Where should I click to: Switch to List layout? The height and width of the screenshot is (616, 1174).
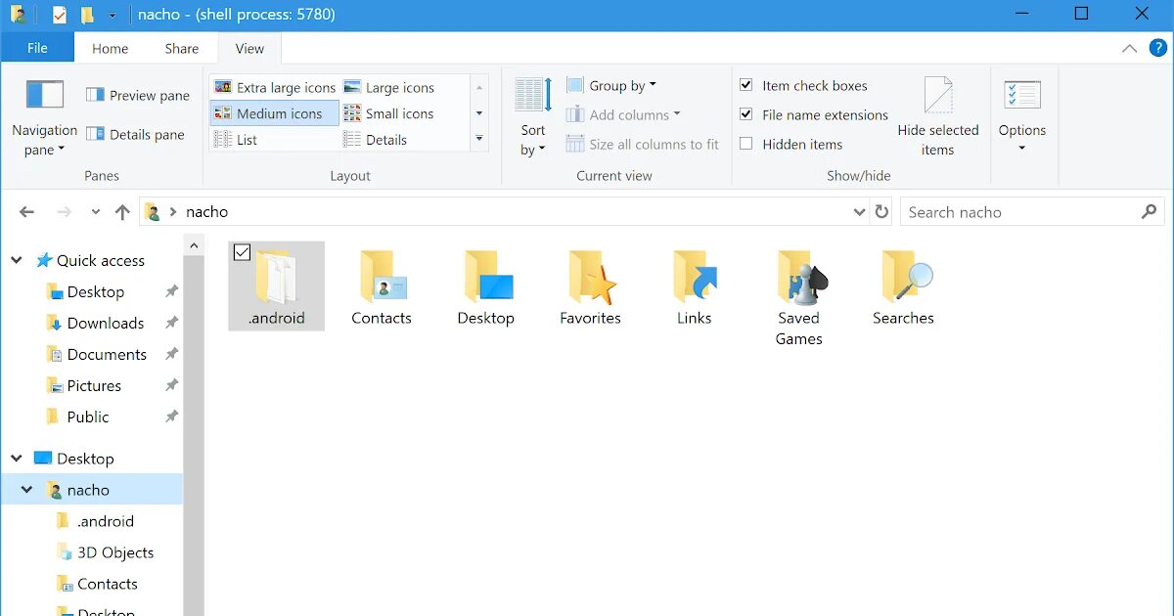236,140
